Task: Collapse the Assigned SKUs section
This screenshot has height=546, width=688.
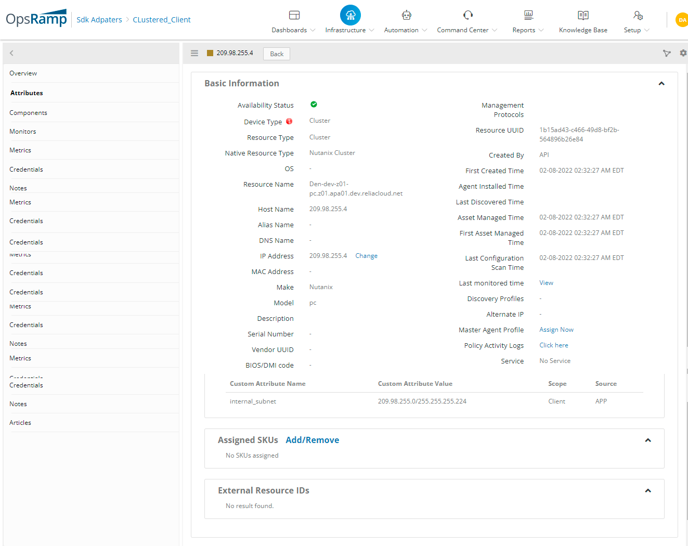Action: pos(648,440)
